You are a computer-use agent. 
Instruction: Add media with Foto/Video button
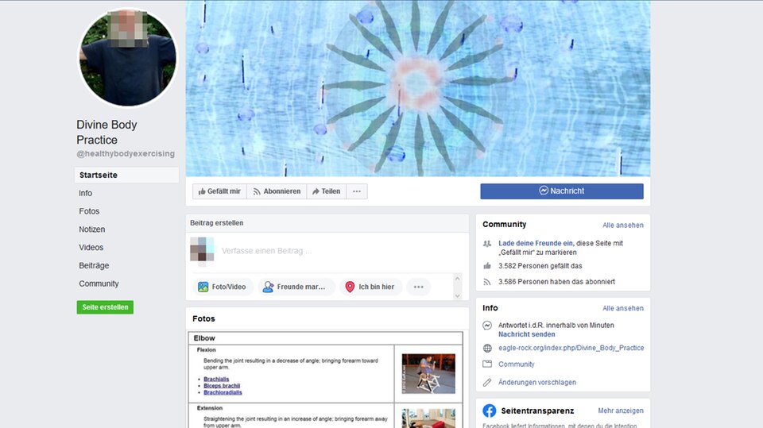coord(223,287)
